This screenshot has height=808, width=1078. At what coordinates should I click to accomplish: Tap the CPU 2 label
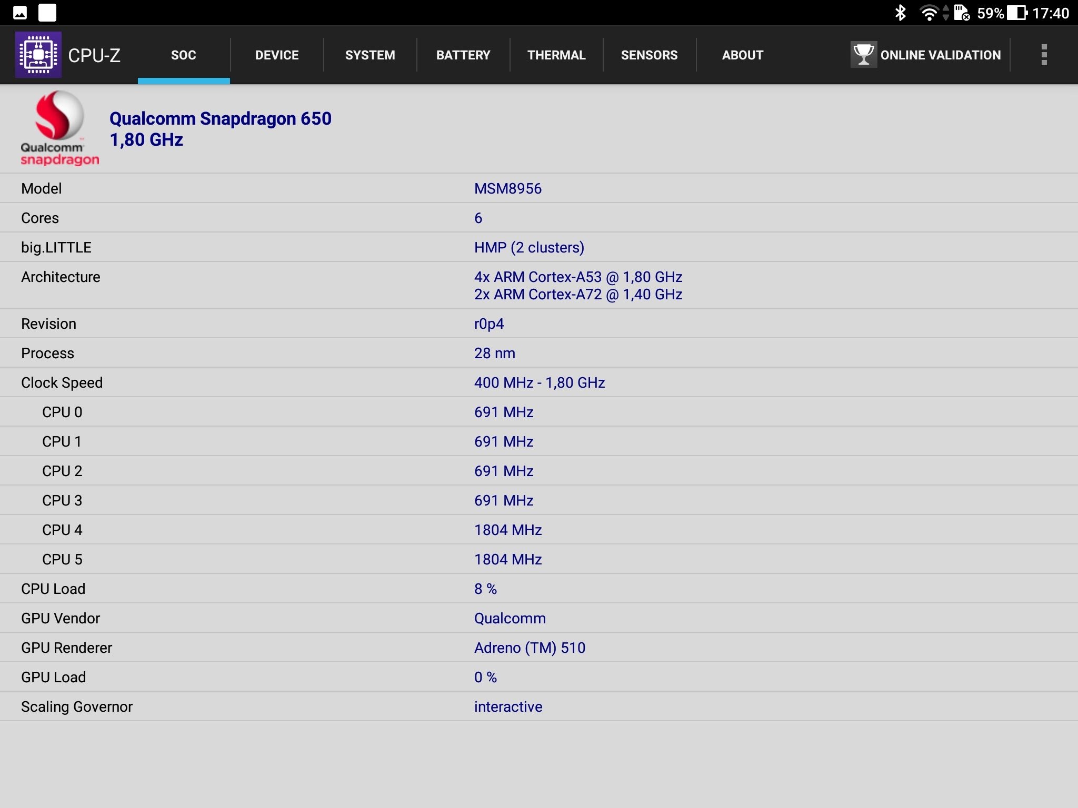pyautogui.click(x=62, y=471)
